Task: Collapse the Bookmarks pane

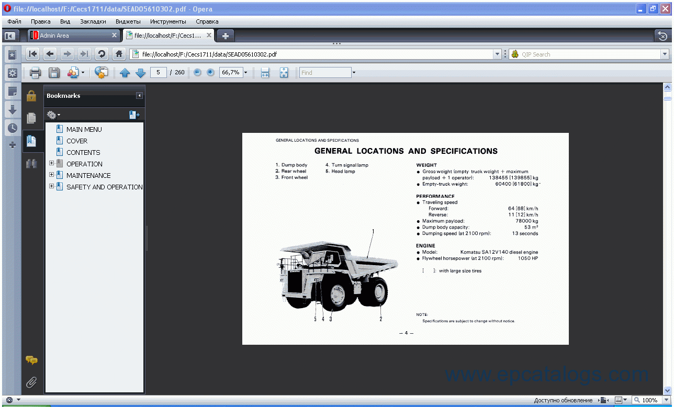Action: pos(139,96)
